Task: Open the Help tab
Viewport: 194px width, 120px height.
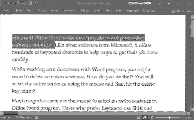Action: pyautogui.click(x=118, y=11)
